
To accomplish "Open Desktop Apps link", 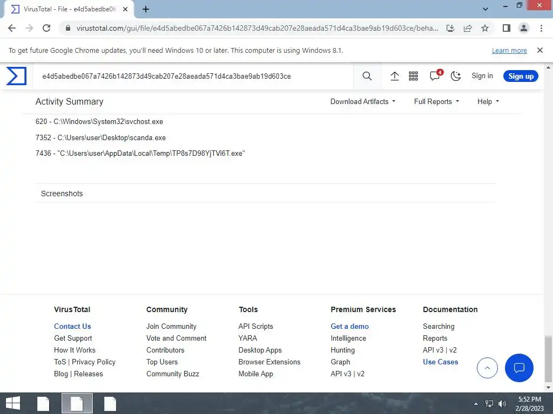I will point(260,350).
